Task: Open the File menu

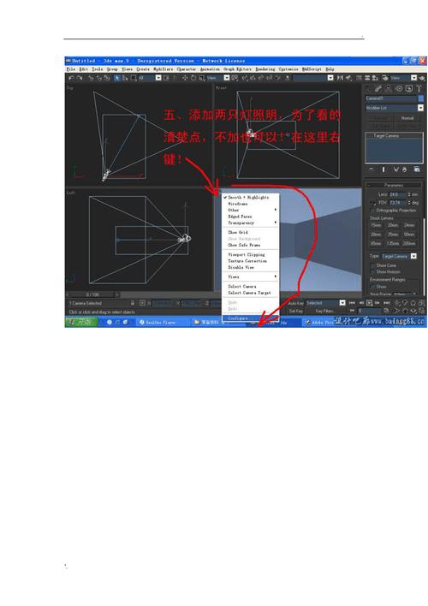Action: click(x=71, y=69)
